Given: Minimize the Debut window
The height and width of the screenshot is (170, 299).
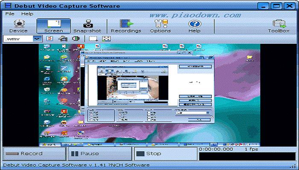Looking at the screenshot, I should coord(264,6).
